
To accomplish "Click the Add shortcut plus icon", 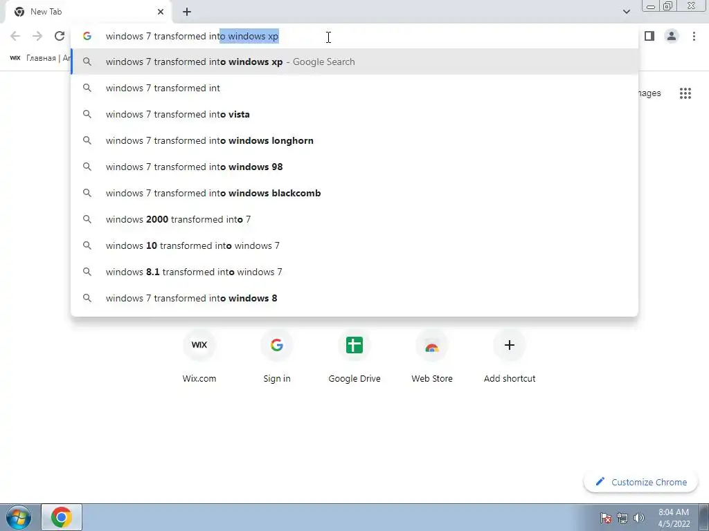I will [x=509, y=345].
